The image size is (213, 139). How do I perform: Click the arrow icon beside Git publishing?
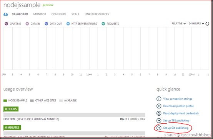159,128
